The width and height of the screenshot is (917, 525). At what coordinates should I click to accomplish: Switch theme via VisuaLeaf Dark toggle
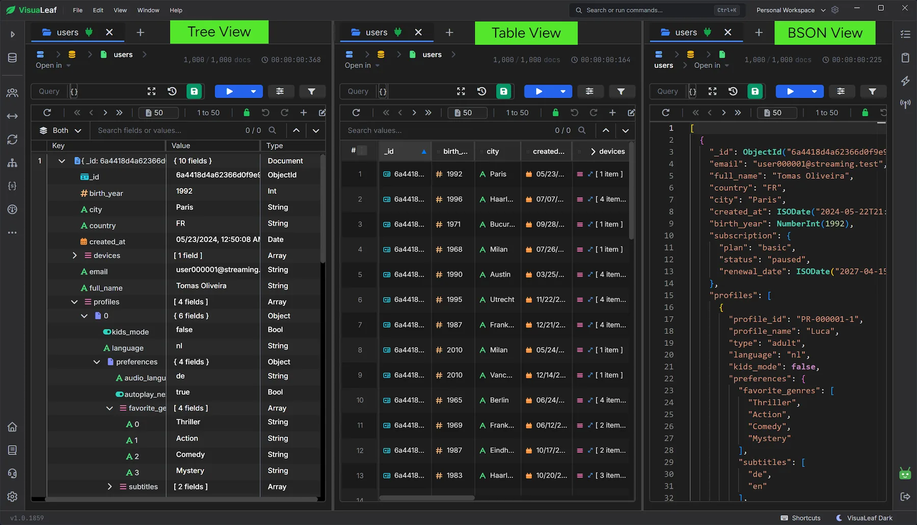(864, 518)
